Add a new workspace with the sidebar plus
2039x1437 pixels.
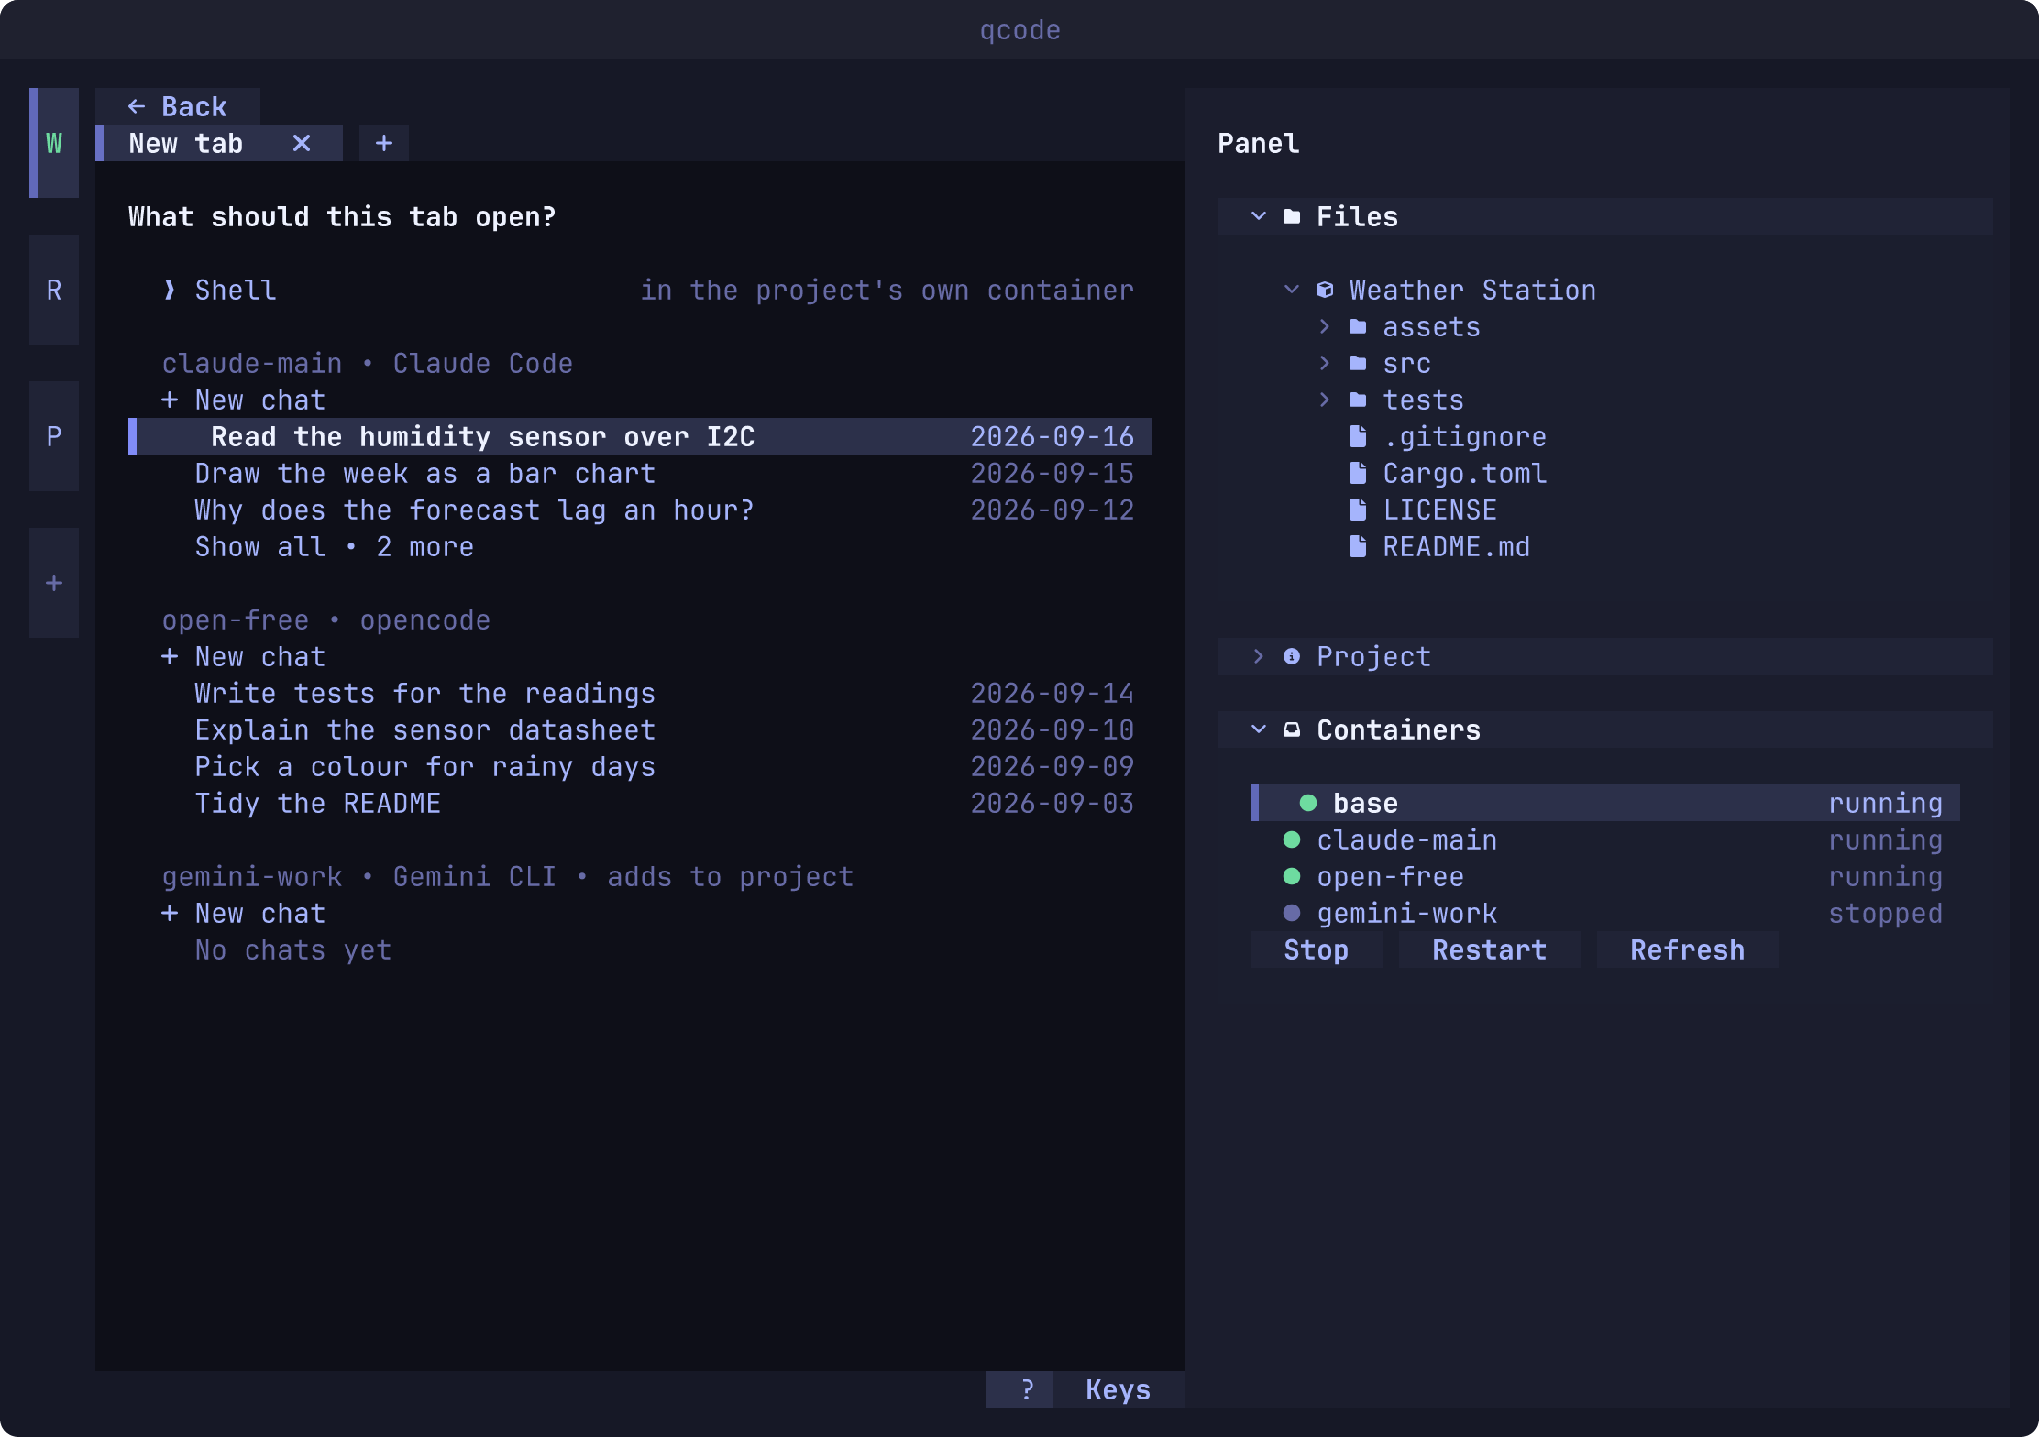[x=54, y=583]
